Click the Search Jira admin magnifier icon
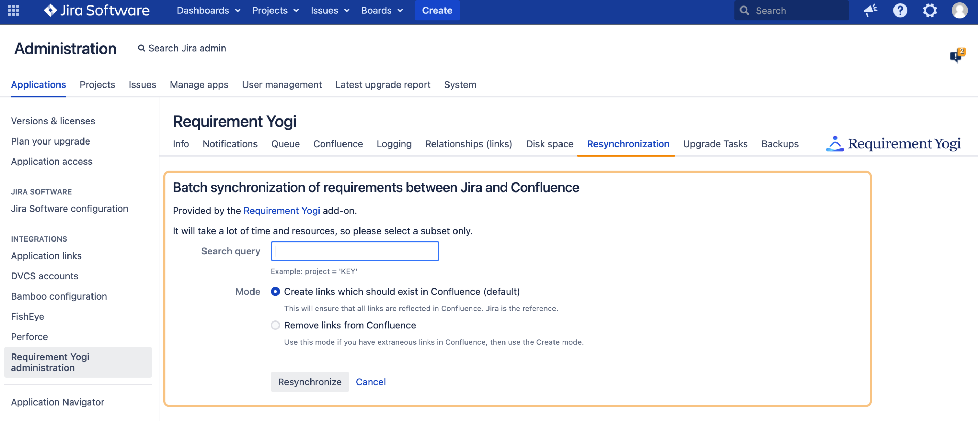 pyautogui.click(x=141, y=48)
